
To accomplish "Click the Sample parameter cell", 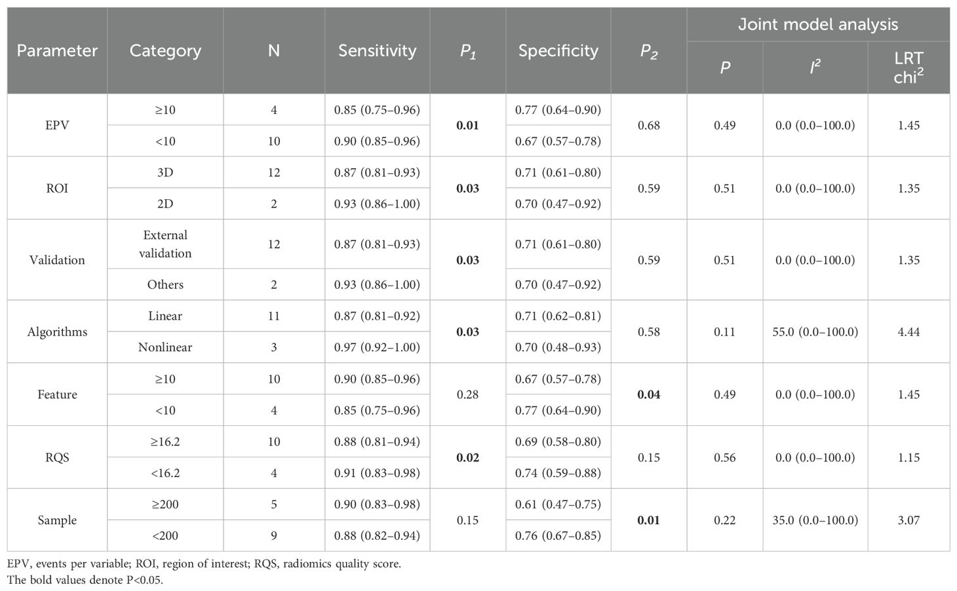I will point(57,520).
